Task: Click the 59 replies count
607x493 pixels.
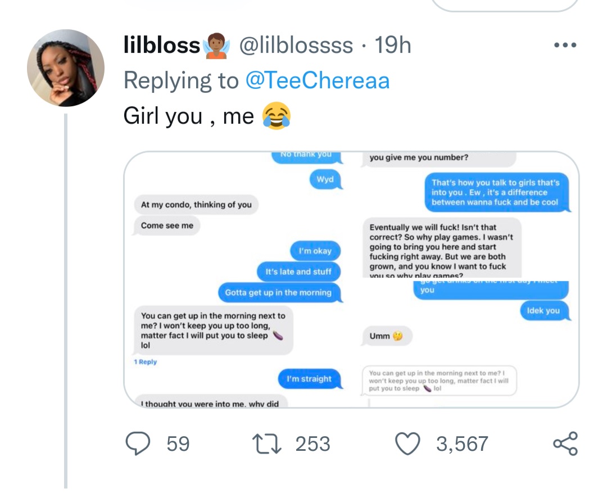Action: coord(178,444)
